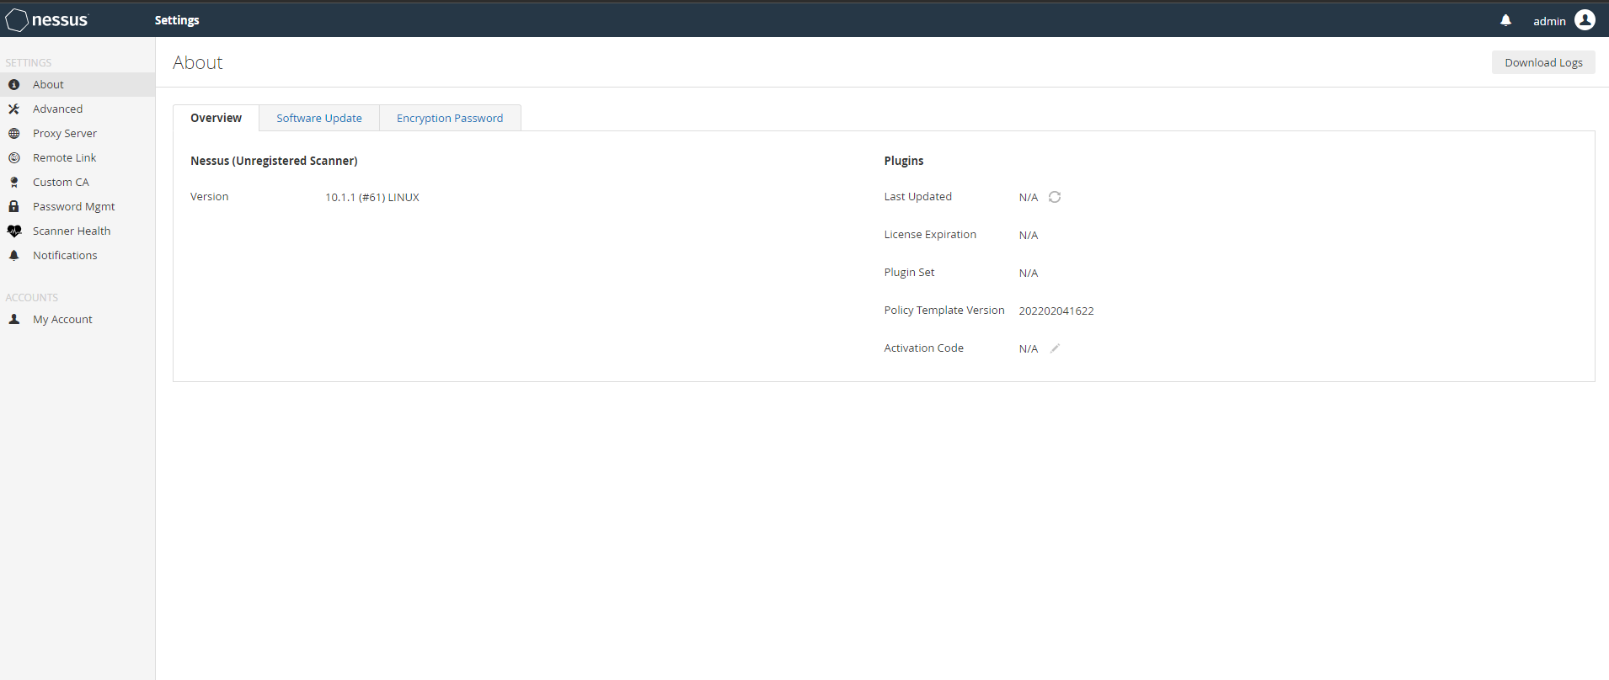The image size is (1609, 680).
Task: Open My Account page
Action: [78, 319]
